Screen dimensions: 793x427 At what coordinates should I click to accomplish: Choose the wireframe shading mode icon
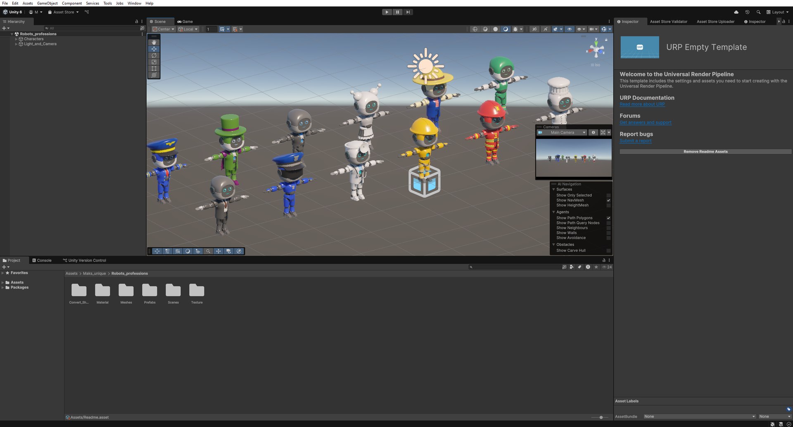click(x=475, y=29)
